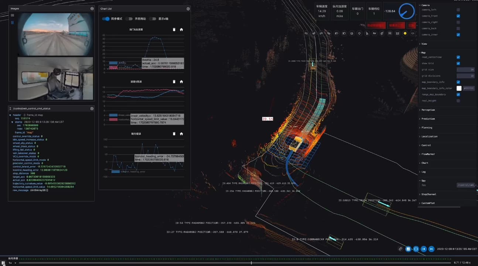Screen dimensions: 478x266
Task: Click the chart panel icon near playback controls
Action: point(408,249)
